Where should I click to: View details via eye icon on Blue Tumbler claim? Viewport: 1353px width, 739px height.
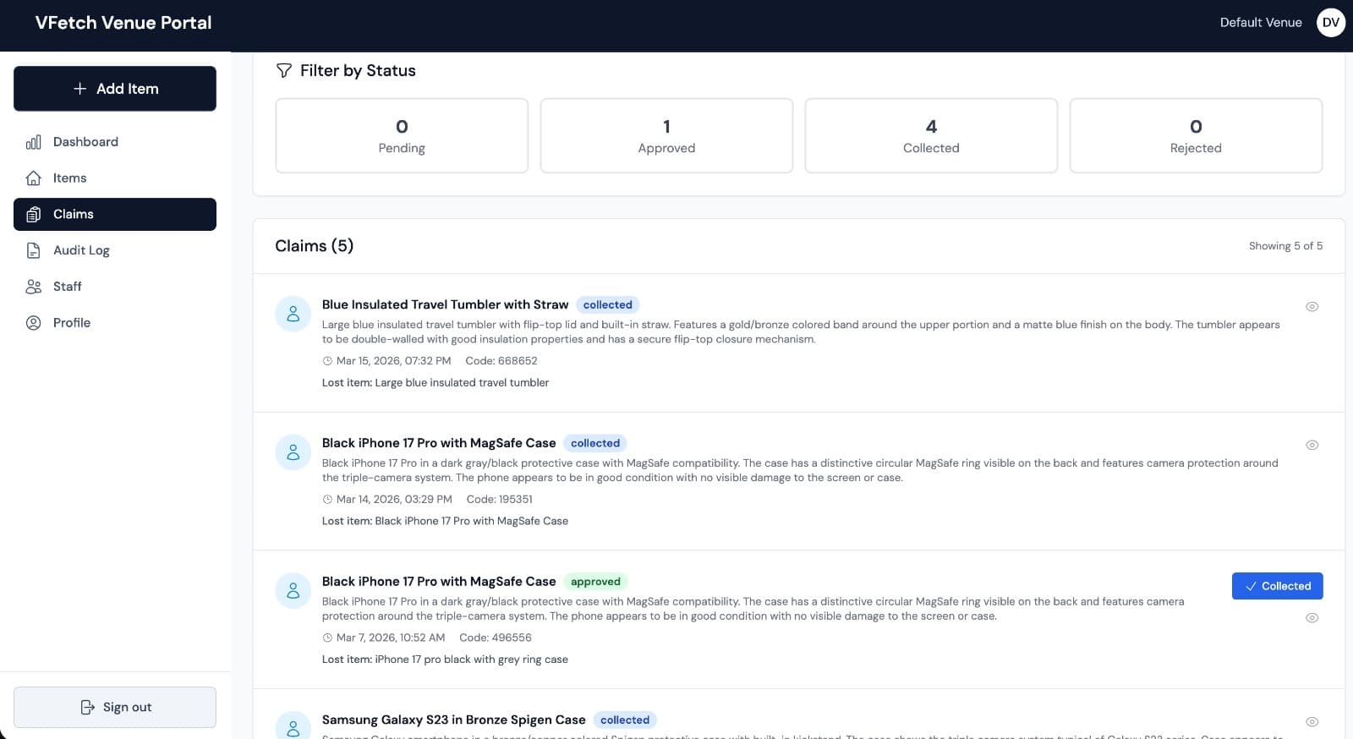1312,307
